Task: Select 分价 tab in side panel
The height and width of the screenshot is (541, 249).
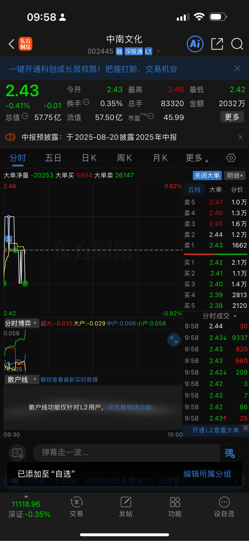Action: 237,189
